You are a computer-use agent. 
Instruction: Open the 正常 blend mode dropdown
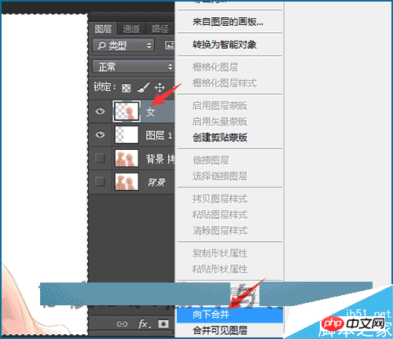pyautogui.click(x=133, y=67)
